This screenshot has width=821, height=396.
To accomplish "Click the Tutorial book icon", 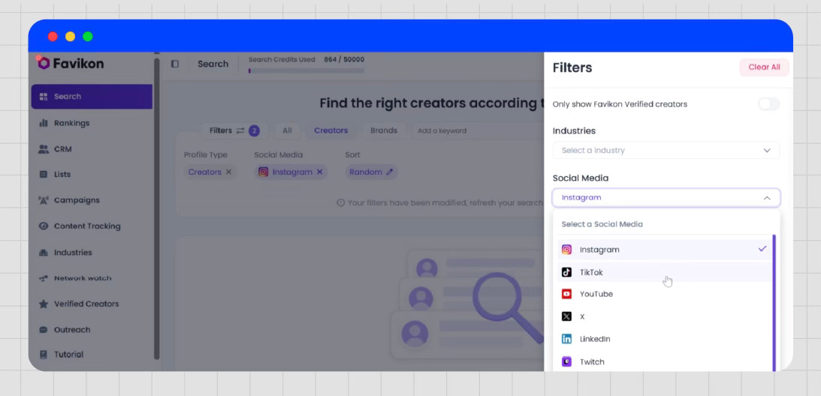I will point(44,355).
